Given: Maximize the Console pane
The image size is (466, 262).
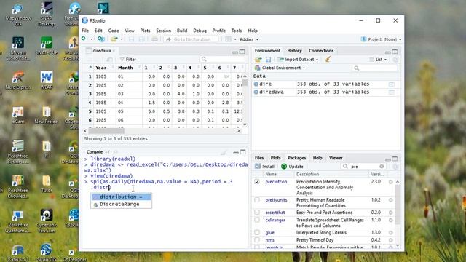Looking at the screenshot, I should tap(242, 152).
